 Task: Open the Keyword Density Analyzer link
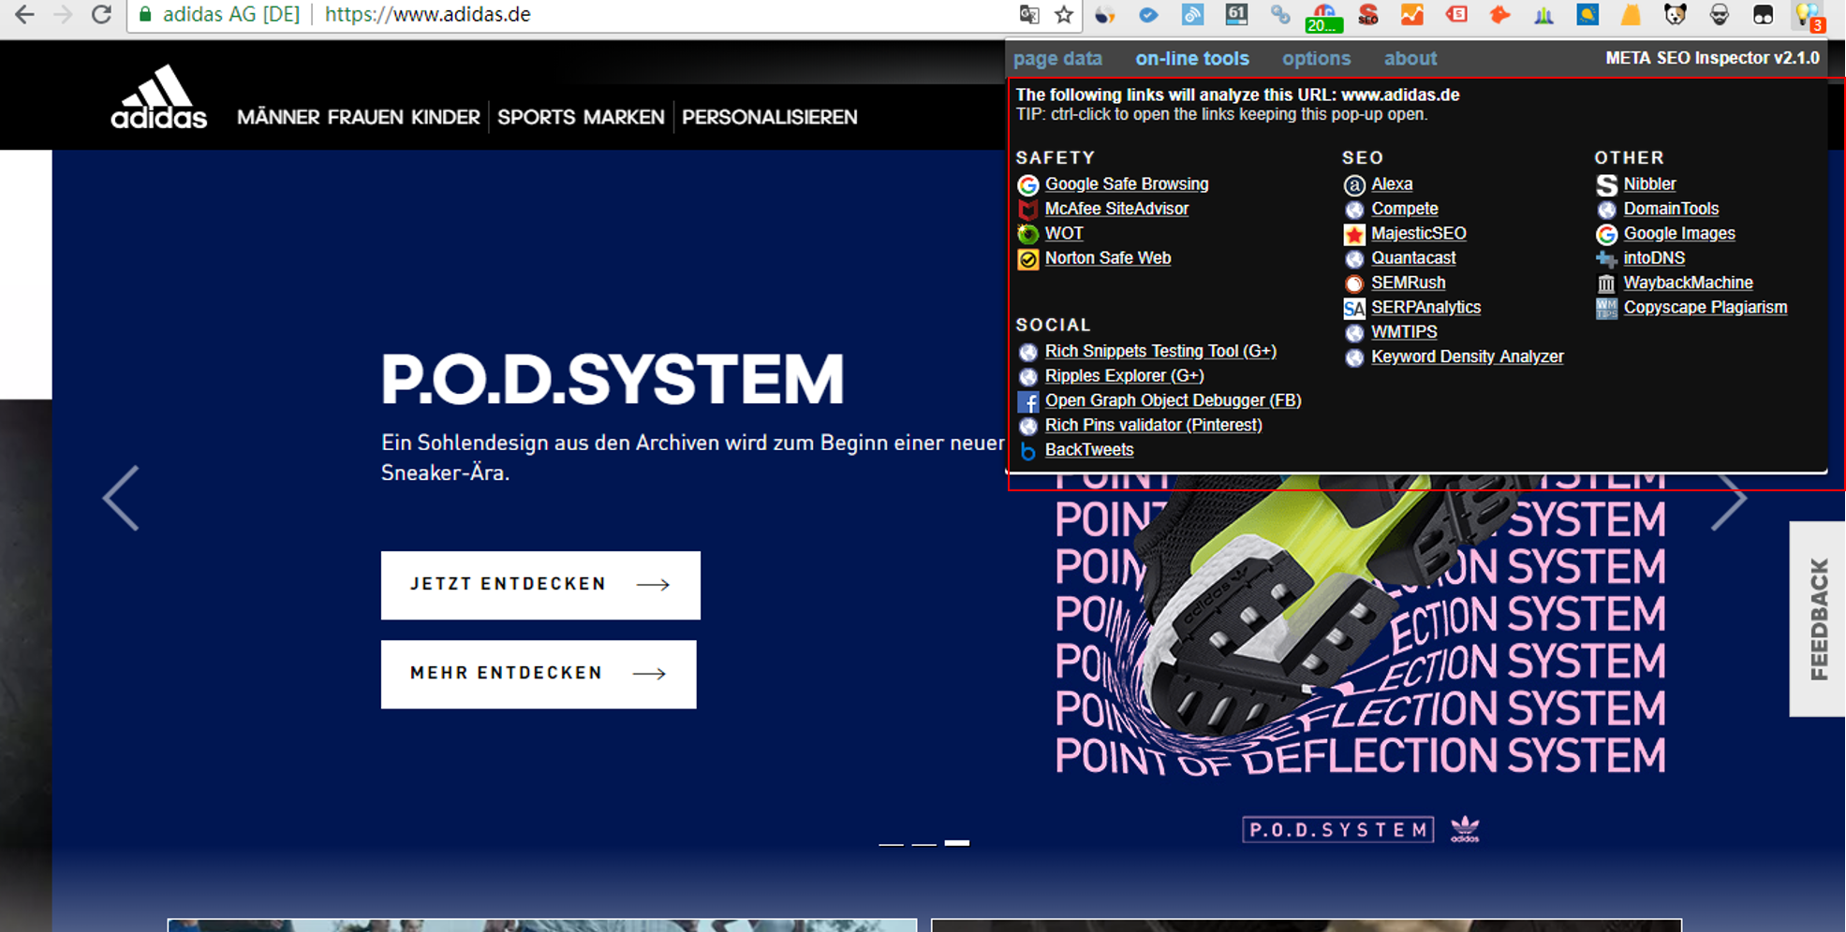pyautogui.click(x=1467, y=357)
